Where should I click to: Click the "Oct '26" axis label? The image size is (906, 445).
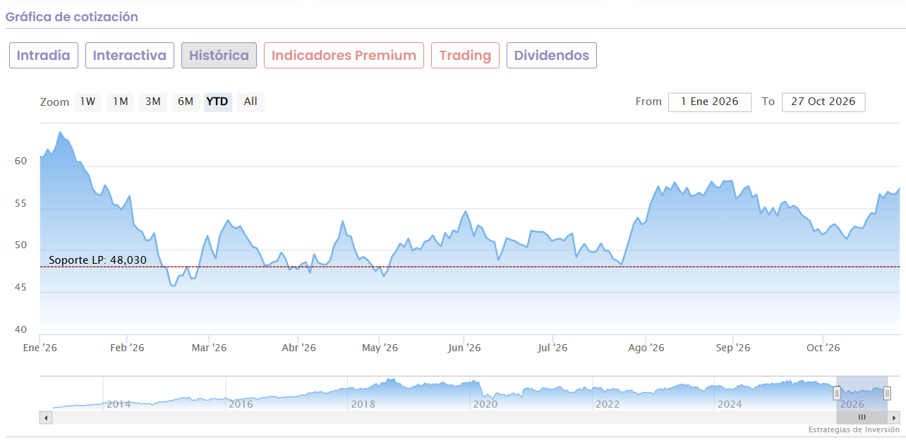[x=823, y=348]
